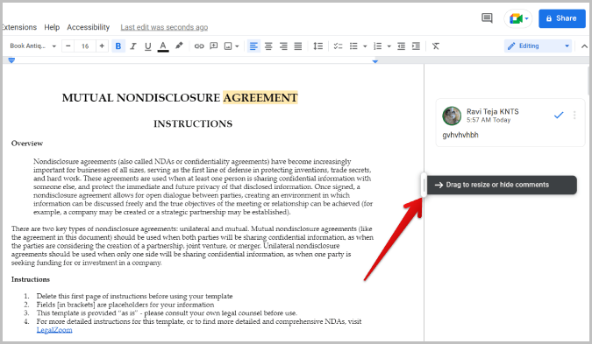The image size is (592, 344).
Task: Open more options on Ravi Teja's comment
Action: tap(574, 115)
